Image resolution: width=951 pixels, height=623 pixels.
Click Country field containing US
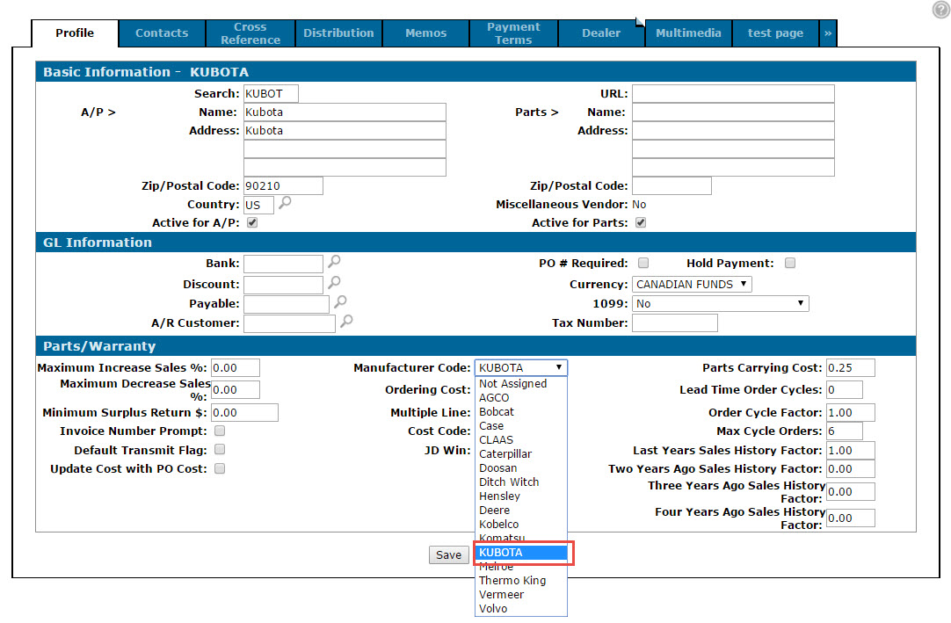[259, 205]
